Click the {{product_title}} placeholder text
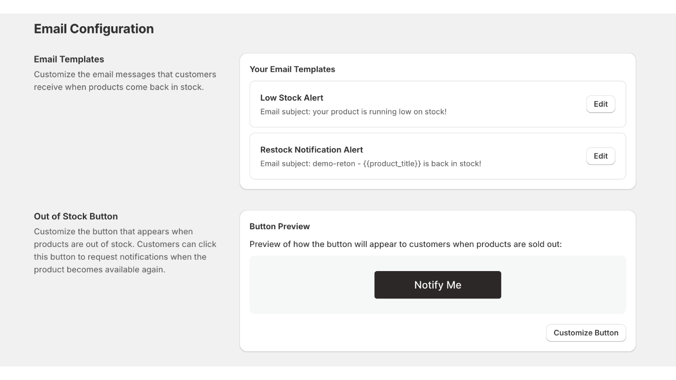This screenshot has height=380, width=676. [392, 164]
